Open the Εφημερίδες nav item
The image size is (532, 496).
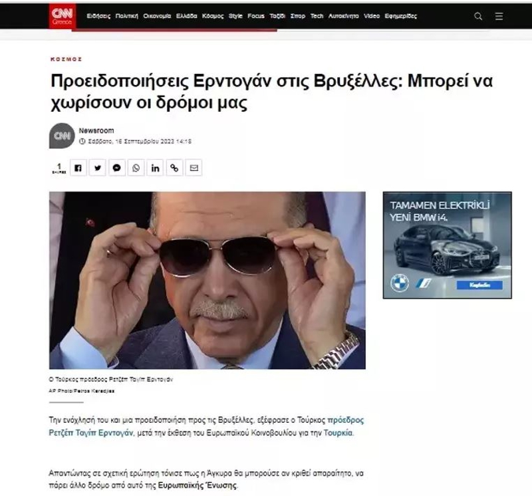point(401,16)
